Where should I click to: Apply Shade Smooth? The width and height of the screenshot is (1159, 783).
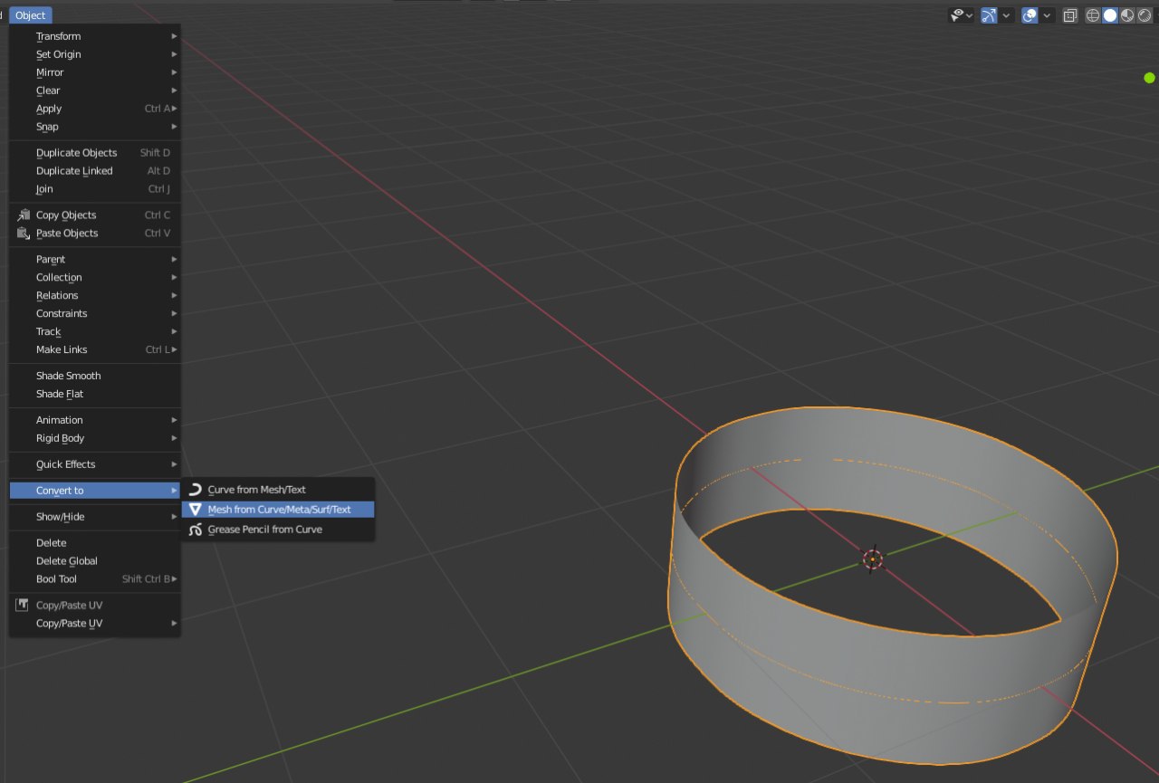pos(95,377)
